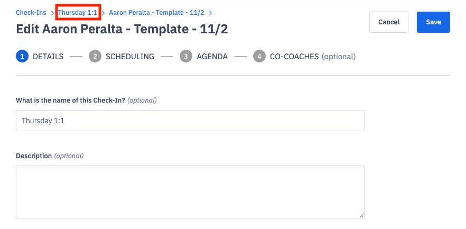Open the SCHEDULING step
The height and width of the screenshot is (229, 466).
[x=130, y=57]
